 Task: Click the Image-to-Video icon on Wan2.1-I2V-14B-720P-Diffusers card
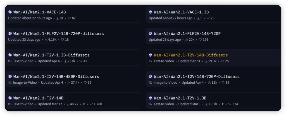tap(151, 83)
